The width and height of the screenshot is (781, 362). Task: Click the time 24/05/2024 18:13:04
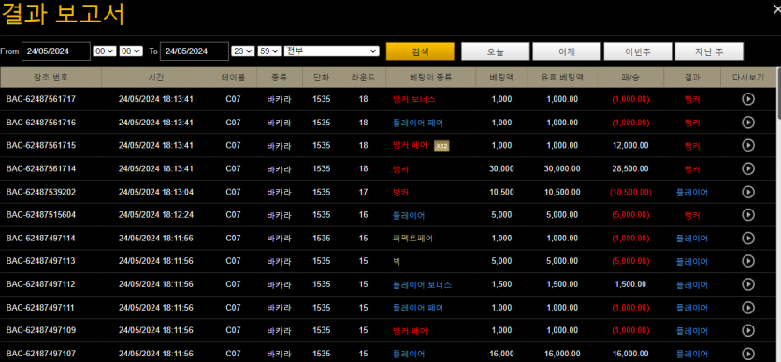coord(156,192)
